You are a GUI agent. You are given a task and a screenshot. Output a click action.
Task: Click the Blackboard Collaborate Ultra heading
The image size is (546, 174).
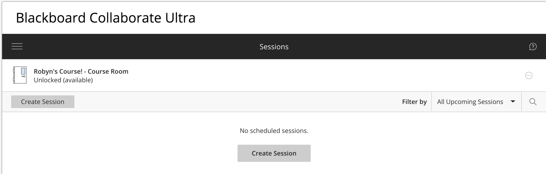(x=106, y=18)
